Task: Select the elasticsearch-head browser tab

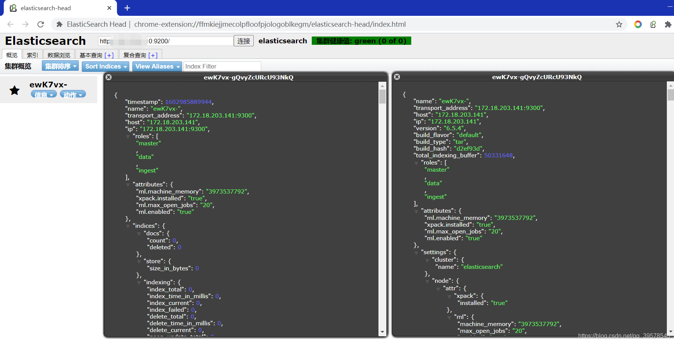Action: point(60,8)
